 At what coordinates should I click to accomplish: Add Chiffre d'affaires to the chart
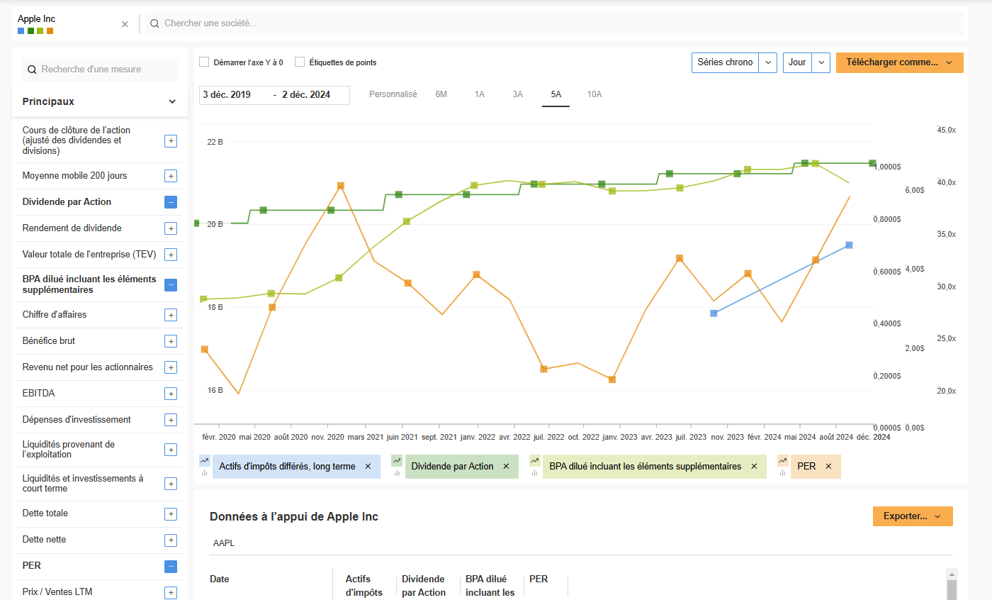point(171,315)
